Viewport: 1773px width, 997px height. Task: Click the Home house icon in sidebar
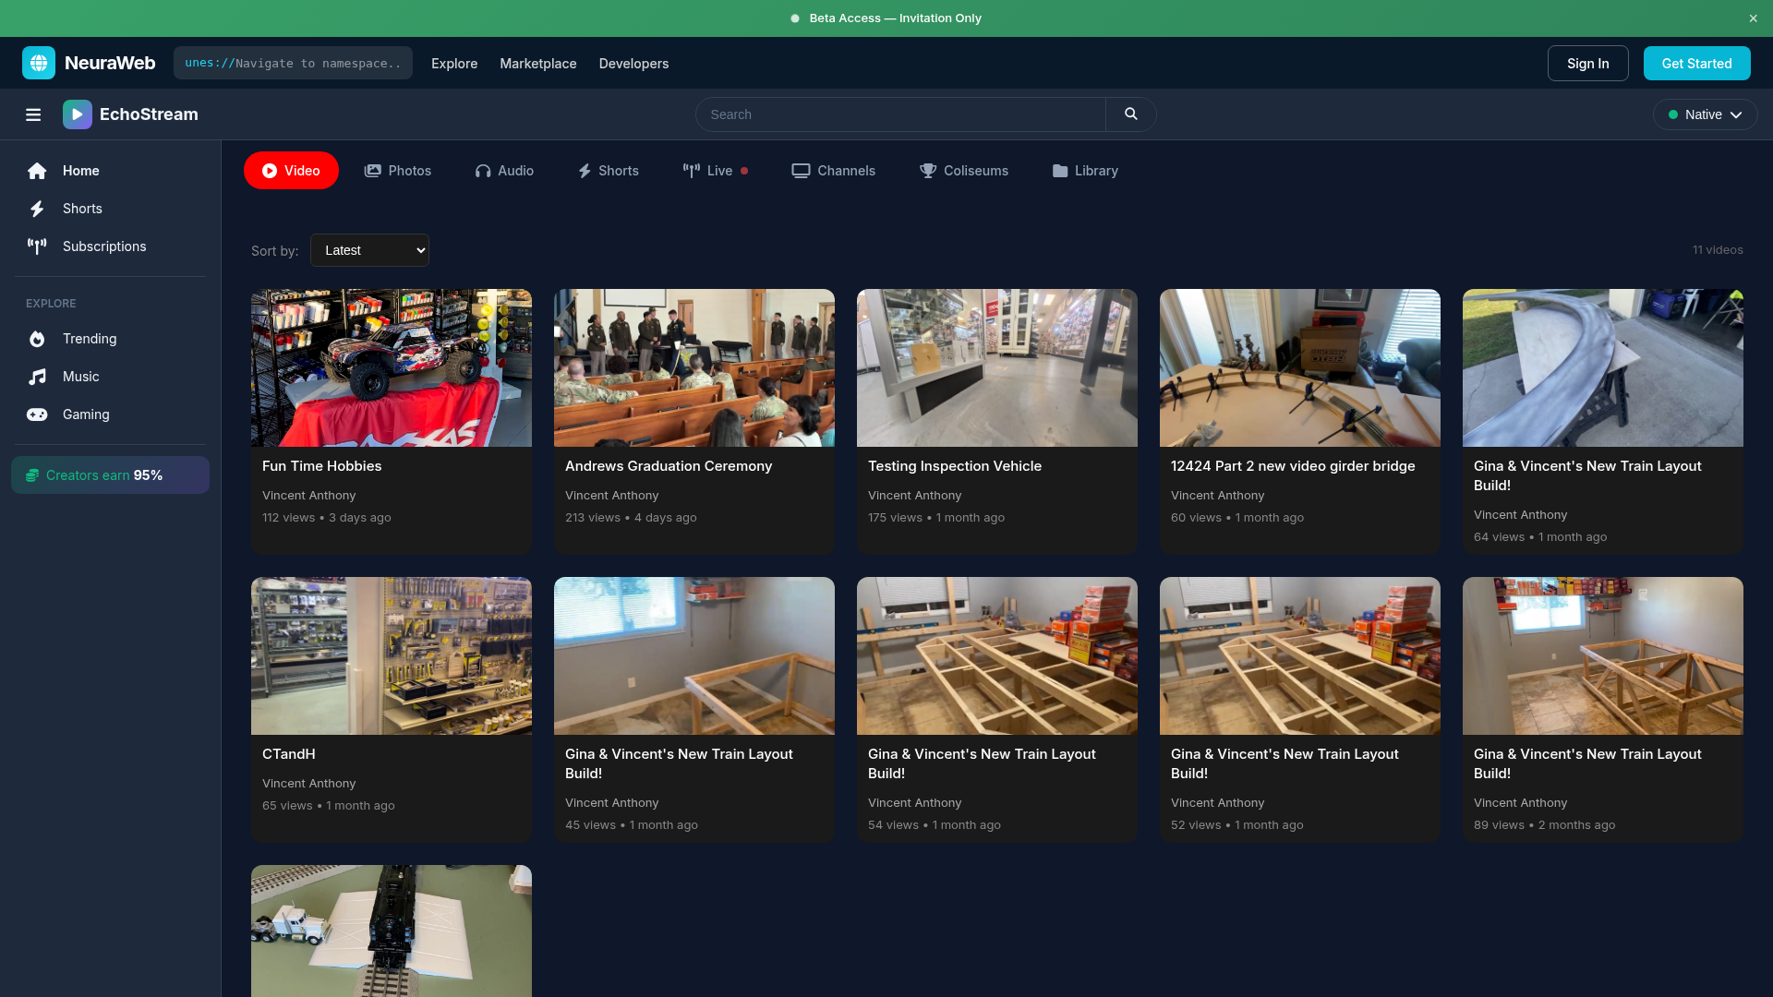pos(37,171)
